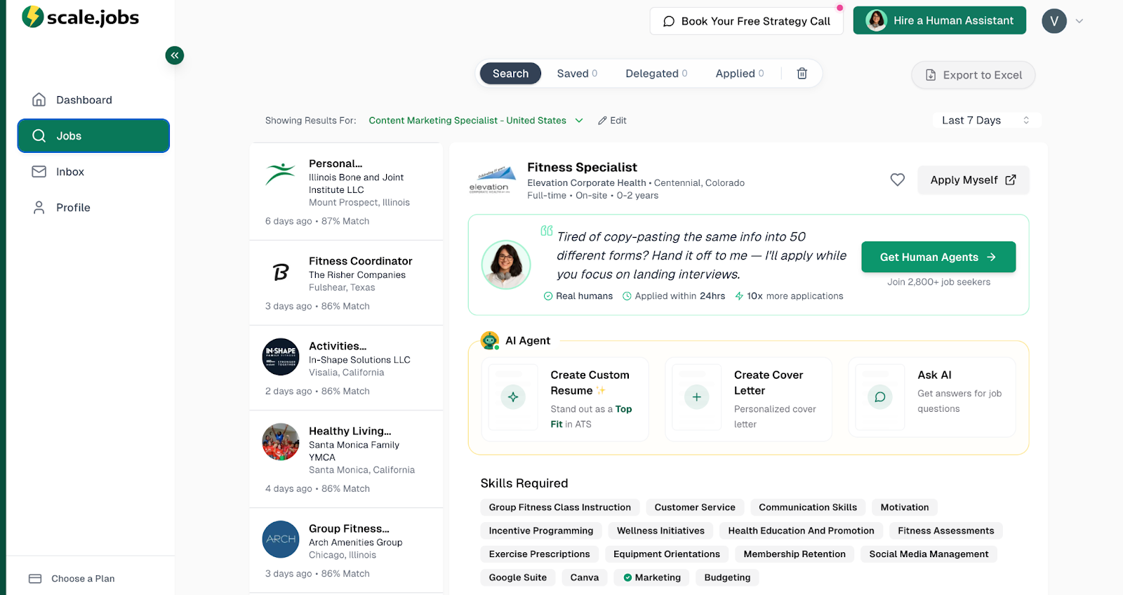Viewport: 1123px width, 595px height.
Task: Click the Create Custom Resume sparkle icon
Action: pyautogui.click(x=513, y=397)
